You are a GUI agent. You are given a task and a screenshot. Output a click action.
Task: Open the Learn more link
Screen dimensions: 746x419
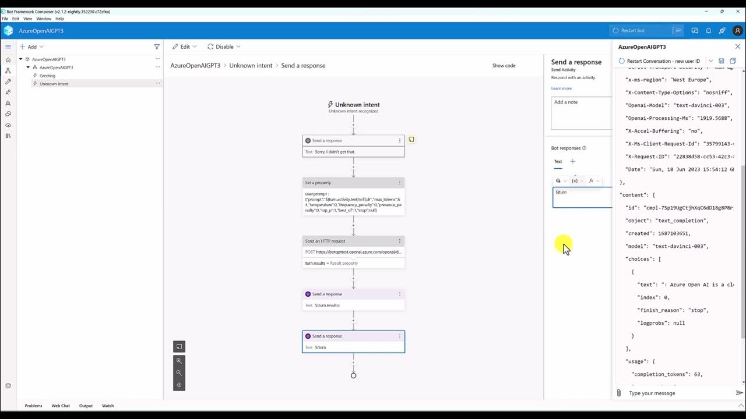point(561,88)
